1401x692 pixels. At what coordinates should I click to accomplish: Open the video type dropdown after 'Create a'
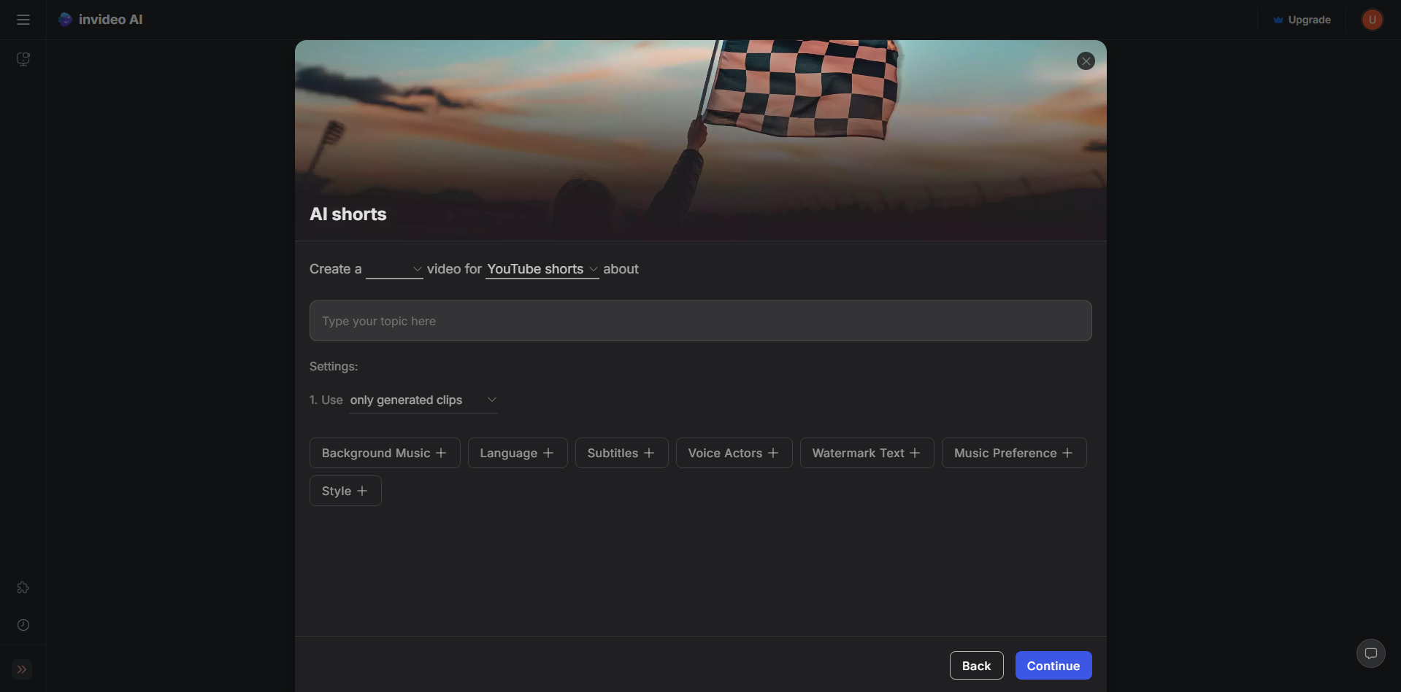click(394, 269)
